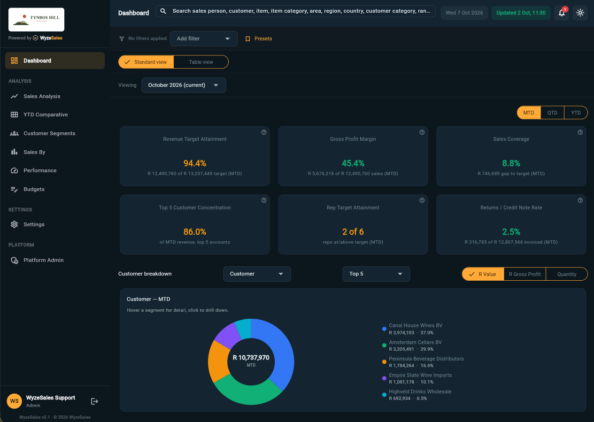Click the logout icon beside WyzeSales Support
594x422 pixels.
tap(94, 401)
